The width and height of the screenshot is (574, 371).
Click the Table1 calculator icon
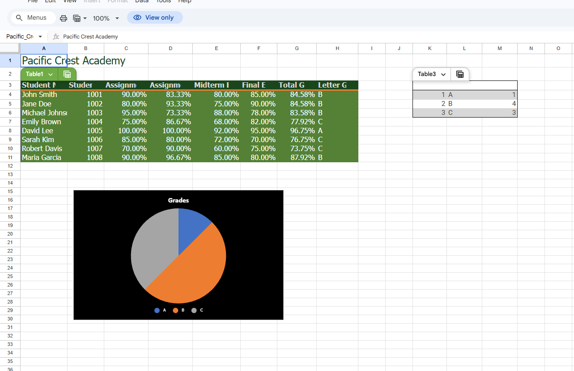click(x=67, y=74)
